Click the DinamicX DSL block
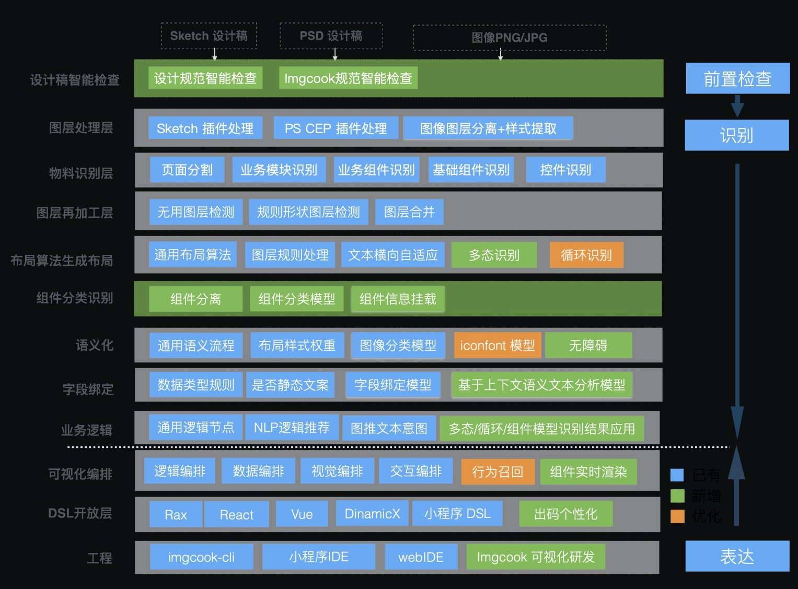The height and width of the screenshot is (589, 798). 372,514
